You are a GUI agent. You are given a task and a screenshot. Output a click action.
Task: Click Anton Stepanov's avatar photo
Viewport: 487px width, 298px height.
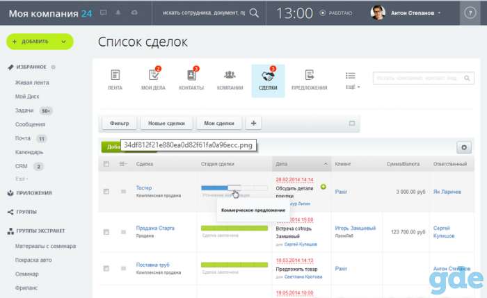pyautogui.click(x=378, y=13)
